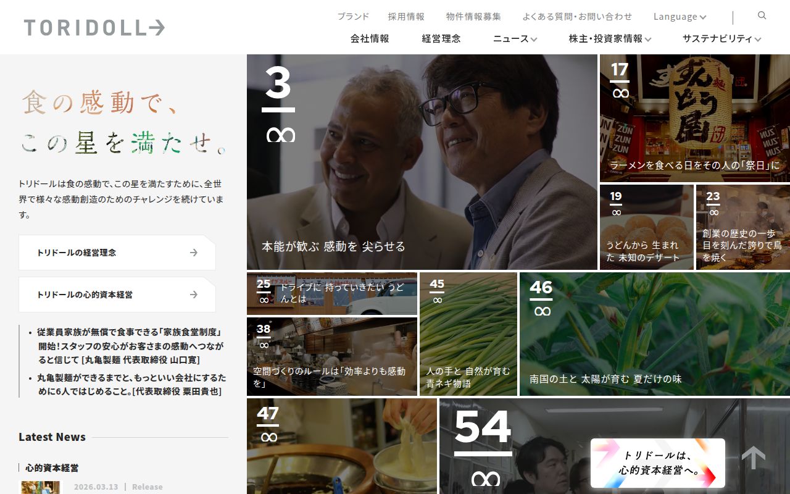This screenshot has width=790, height=494.
Task: Open story 45 青ネギ物語
Action: point(468,334)
